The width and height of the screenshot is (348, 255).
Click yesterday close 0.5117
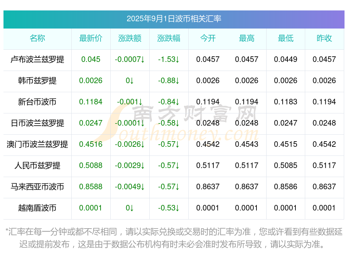[x=324, y=166]
